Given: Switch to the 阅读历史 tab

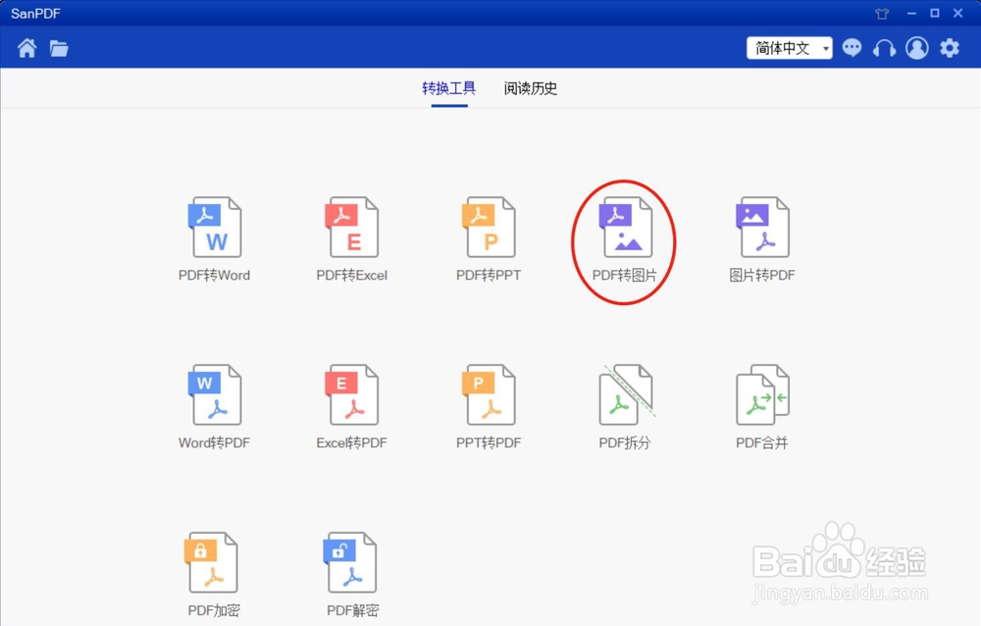Looking at the screenshot, I should coord(531,88).
